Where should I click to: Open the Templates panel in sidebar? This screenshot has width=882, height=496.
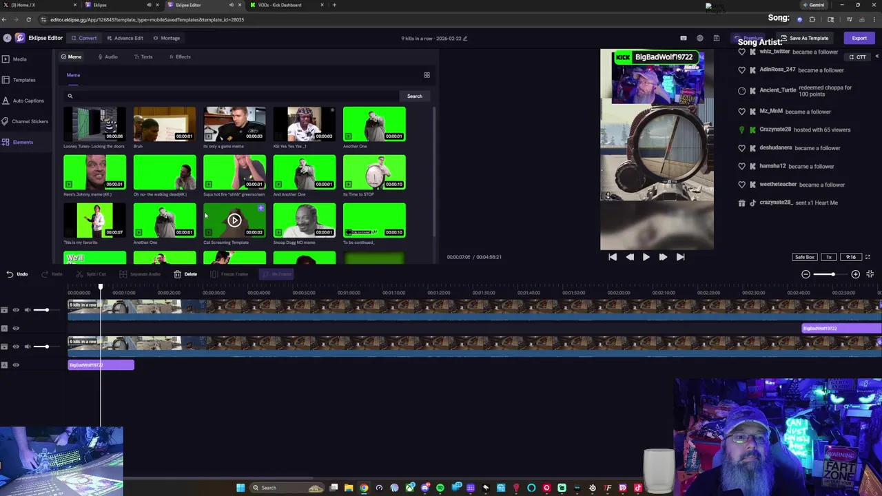[x=19, y=80]
